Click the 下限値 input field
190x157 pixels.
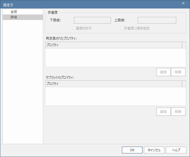pyautogui.click(x=92, y=20)
